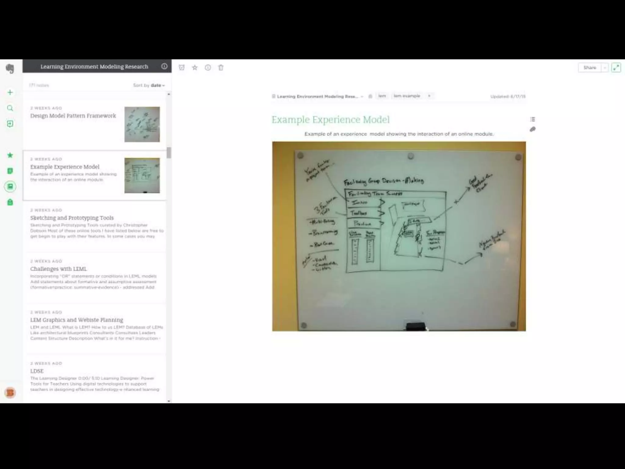Open Work Chat in the sidebar

(x=10, y=124)
